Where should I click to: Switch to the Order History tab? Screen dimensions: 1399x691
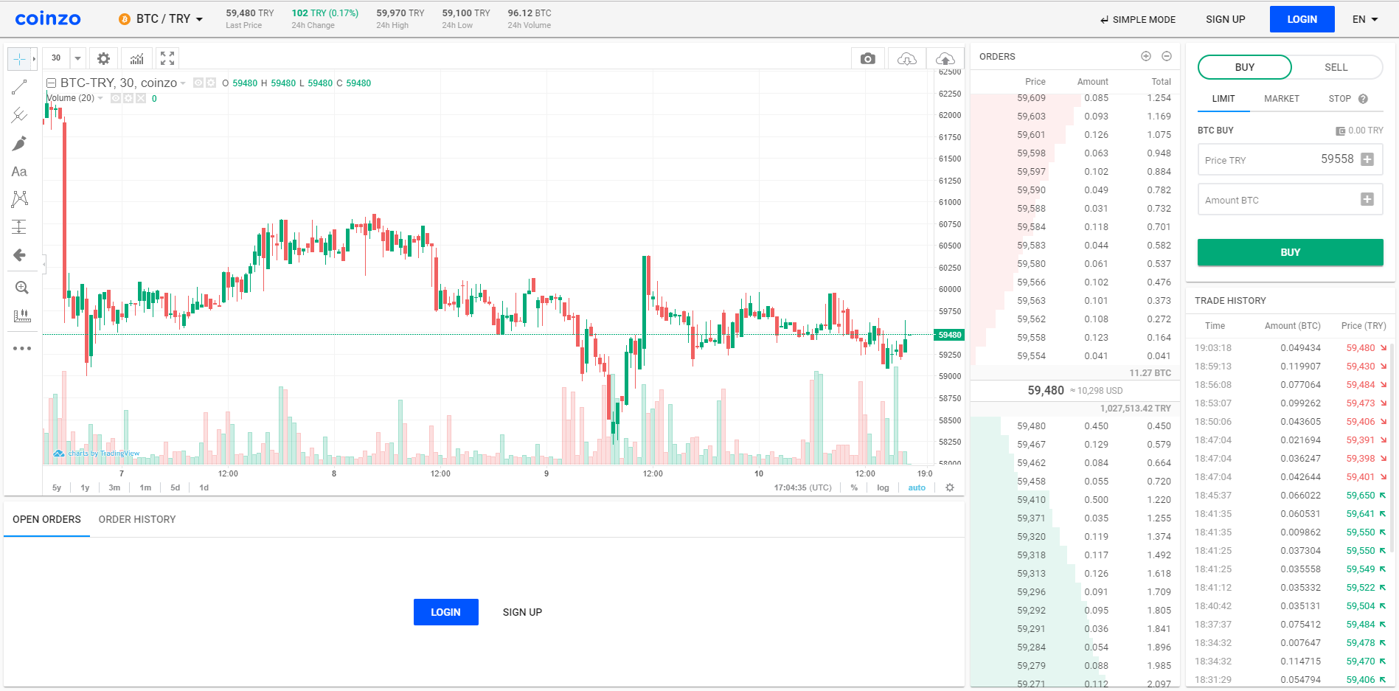(137, 519)
